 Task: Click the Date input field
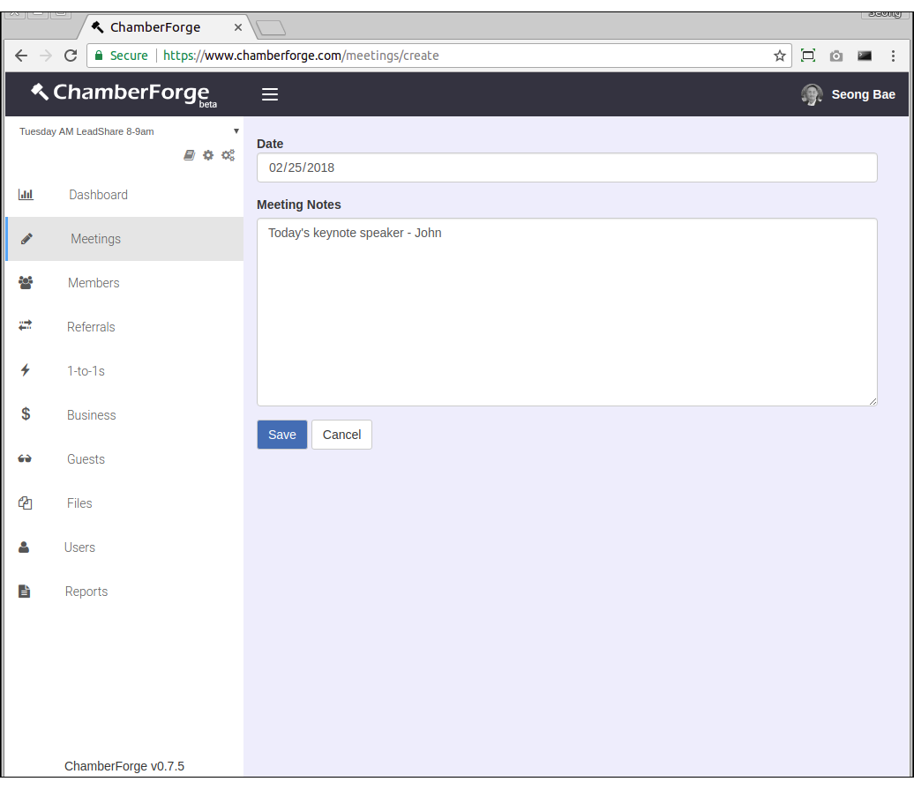pyautogui.click(x=566, y=167)
